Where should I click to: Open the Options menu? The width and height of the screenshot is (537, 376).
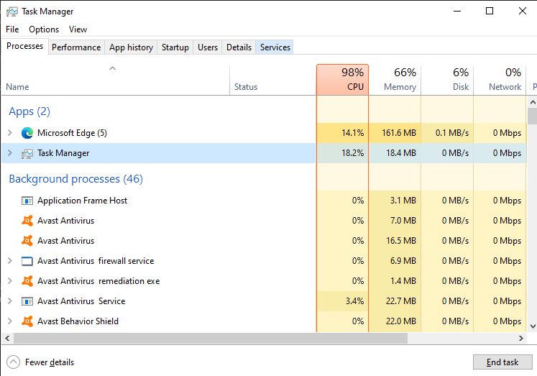point(44,29)
